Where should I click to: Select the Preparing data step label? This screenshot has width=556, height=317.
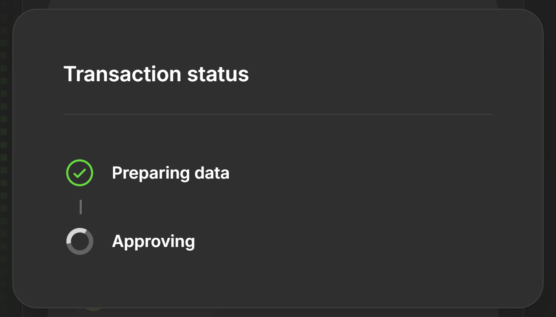[171, 173]
